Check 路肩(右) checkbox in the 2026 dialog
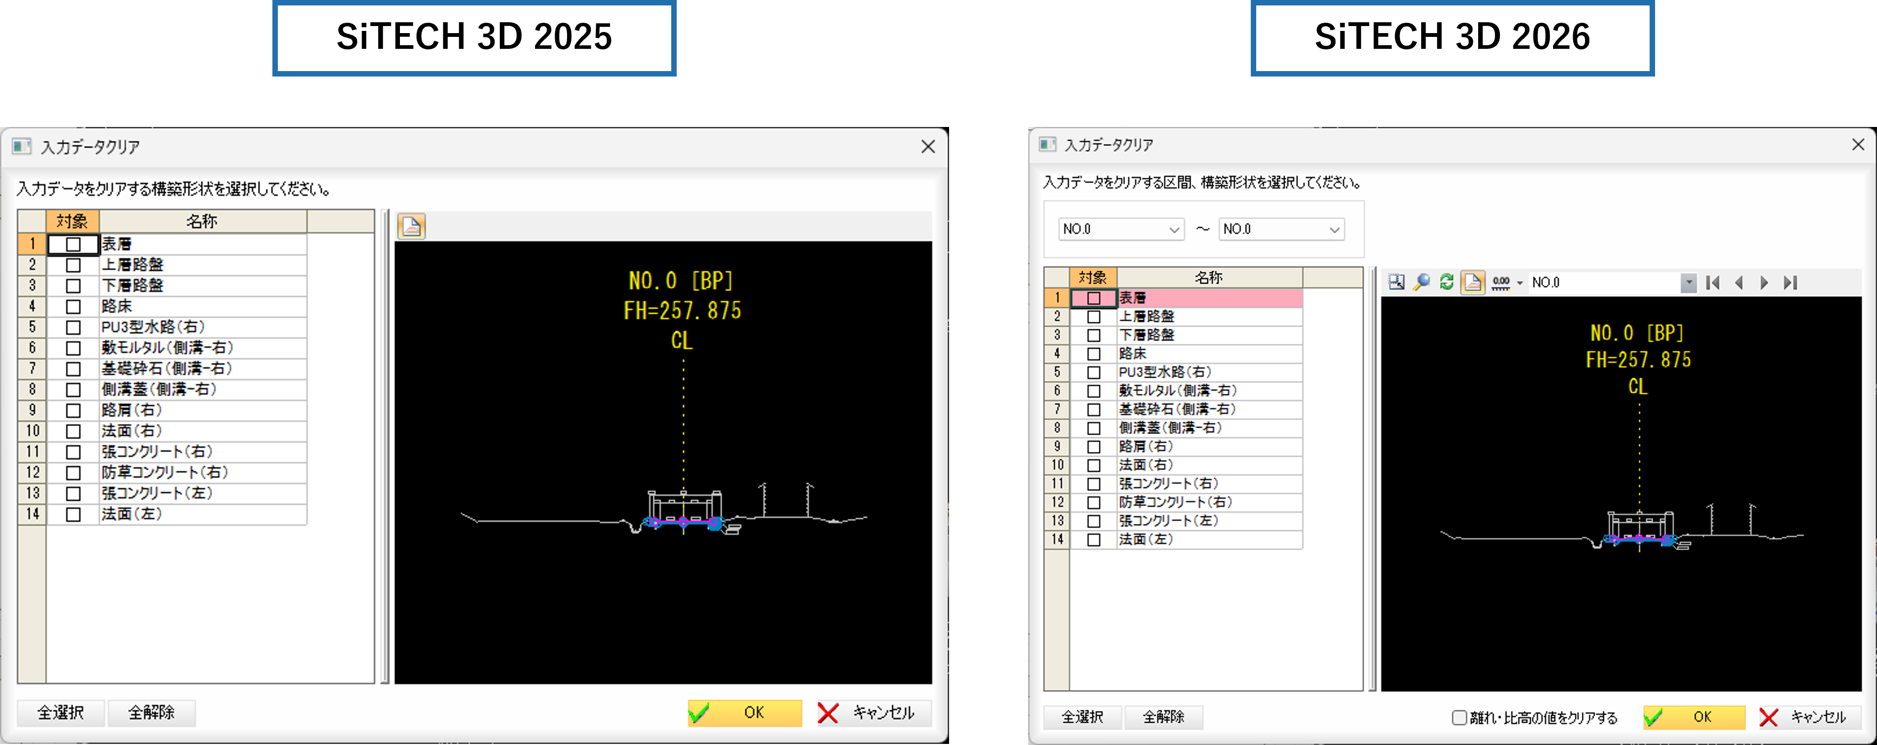This screenshot has width=1877, height=745. pos(1094,447)
